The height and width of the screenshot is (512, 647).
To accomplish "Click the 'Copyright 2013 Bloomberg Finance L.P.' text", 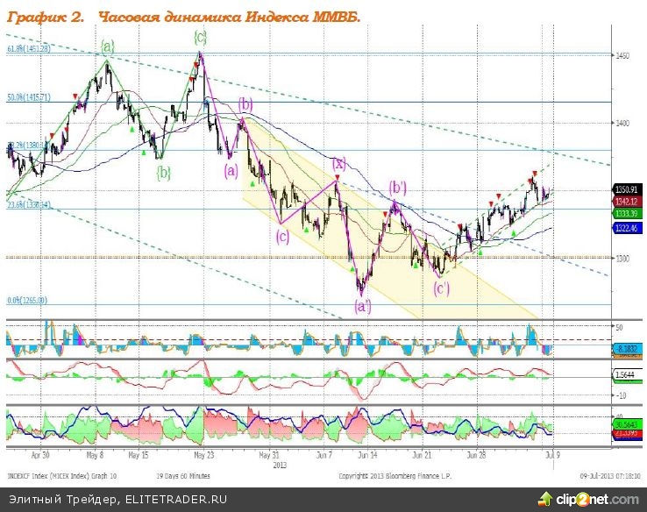I will [395, 476].
